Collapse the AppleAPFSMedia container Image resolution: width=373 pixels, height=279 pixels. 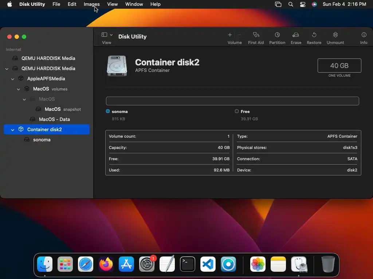point(13,79)
